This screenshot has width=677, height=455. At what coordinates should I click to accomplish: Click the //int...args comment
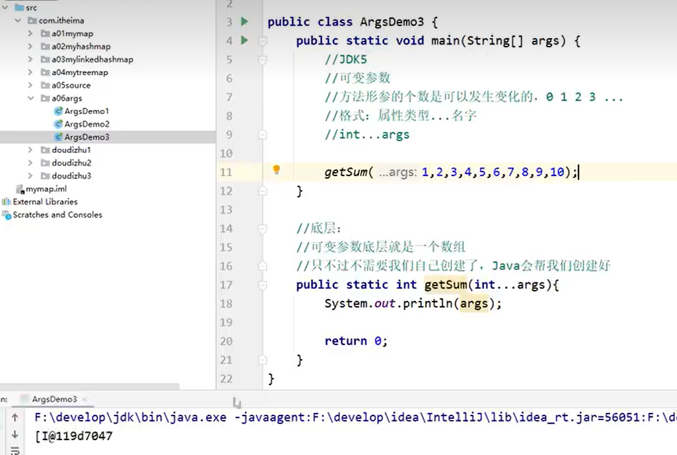[x=367, y=135]
